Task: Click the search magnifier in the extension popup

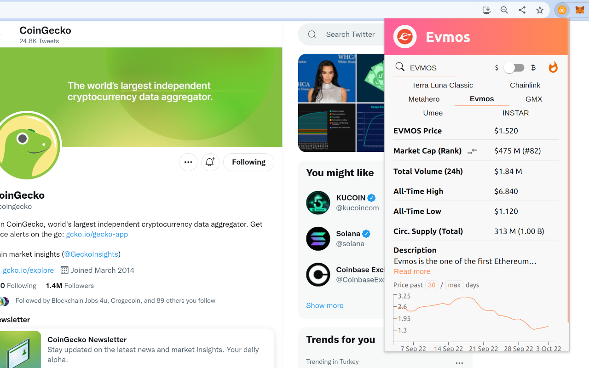Action: [x=400, y=67]
